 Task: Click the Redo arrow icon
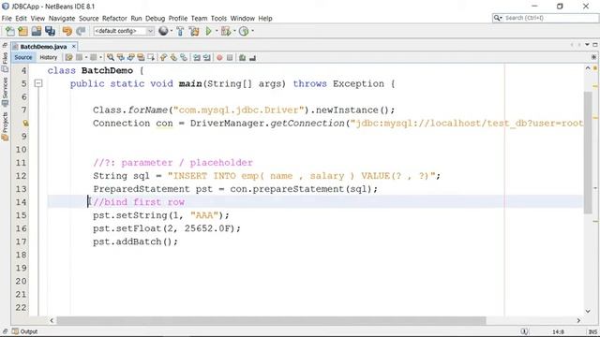[x=81, y=31]
